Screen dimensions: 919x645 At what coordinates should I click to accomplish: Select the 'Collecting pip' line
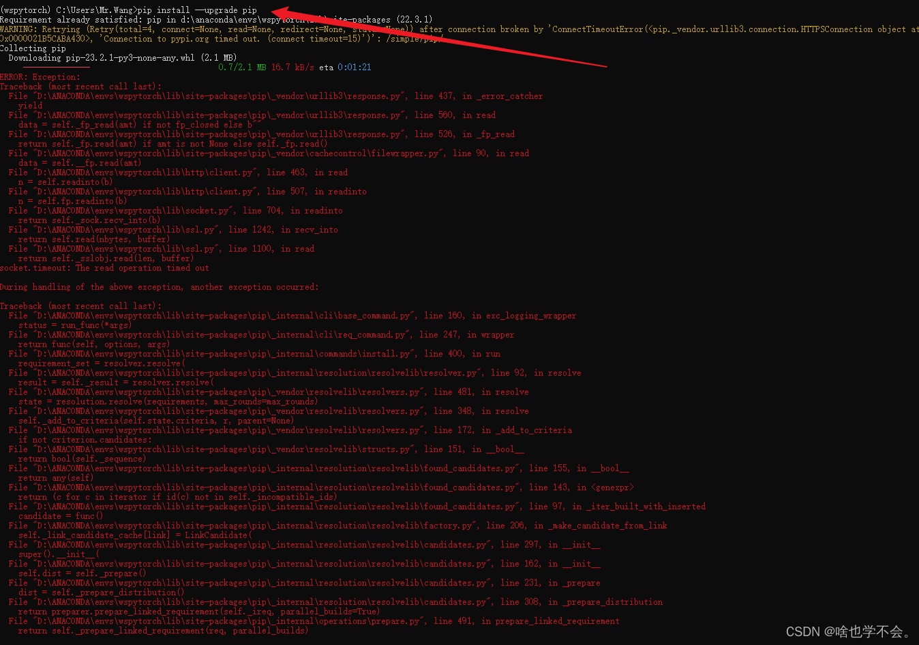click(x=33, y=48)
